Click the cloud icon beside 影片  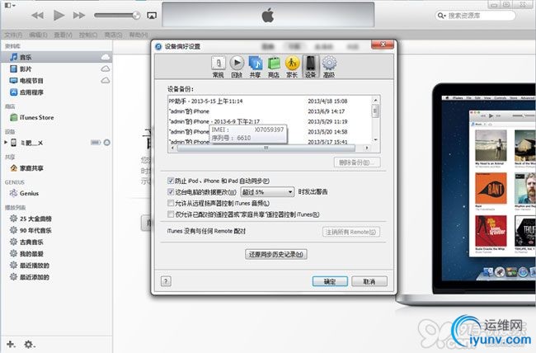point(106,68)
